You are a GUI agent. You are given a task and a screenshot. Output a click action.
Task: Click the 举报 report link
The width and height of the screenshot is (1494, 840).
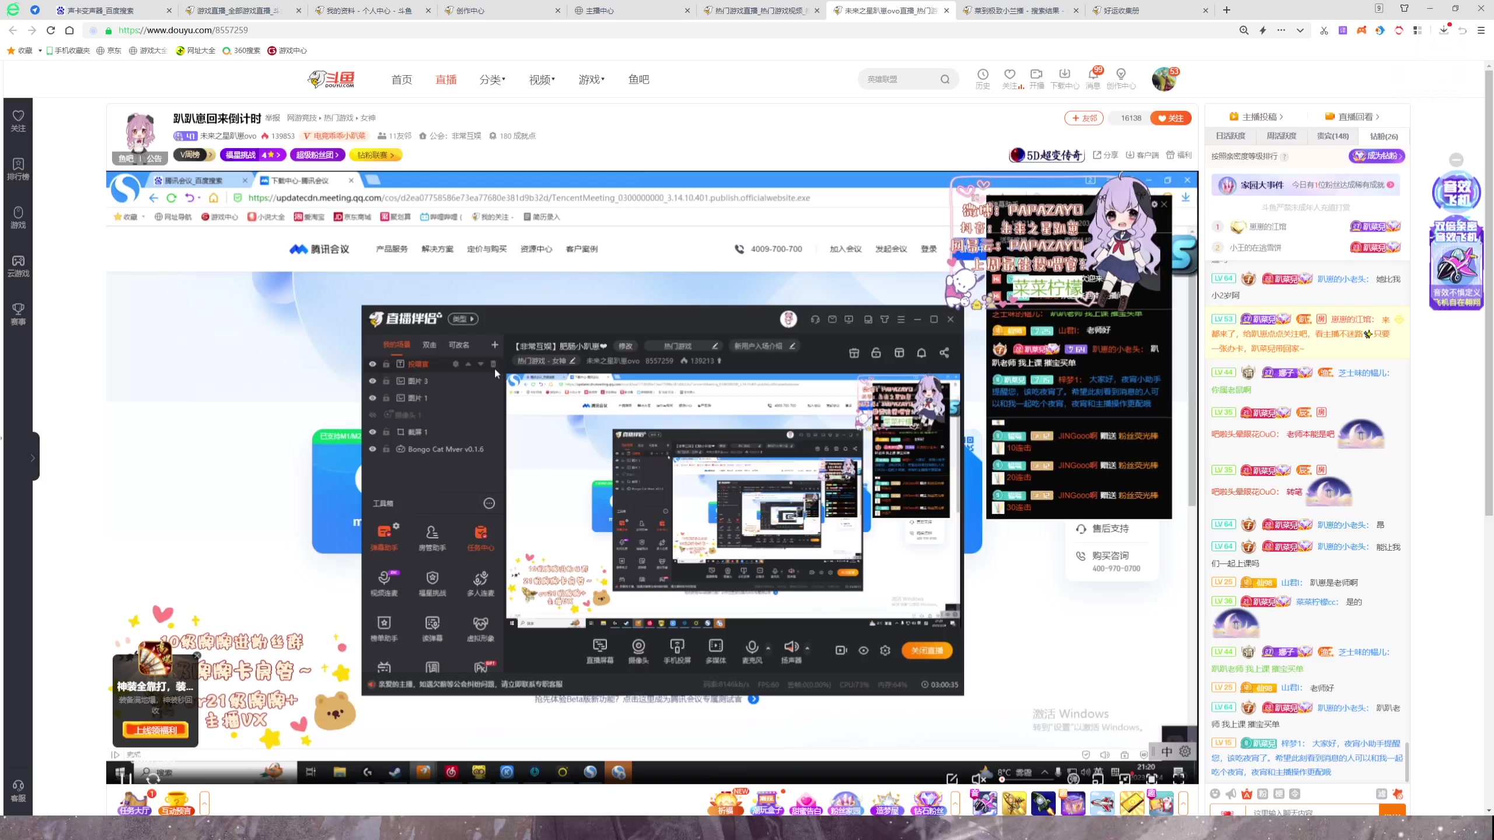(x=273, y=118)
